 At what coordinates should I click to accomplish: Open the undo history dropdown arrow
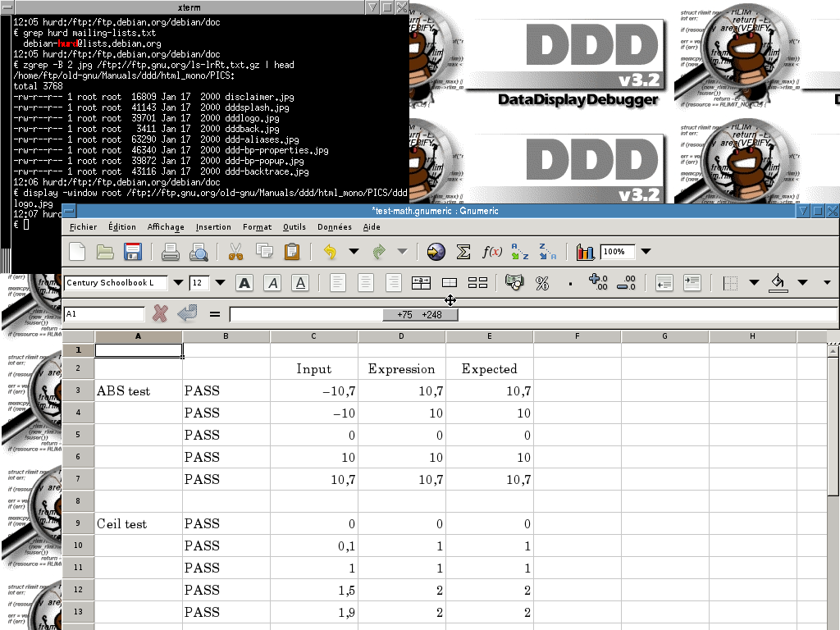pos(354,252)
